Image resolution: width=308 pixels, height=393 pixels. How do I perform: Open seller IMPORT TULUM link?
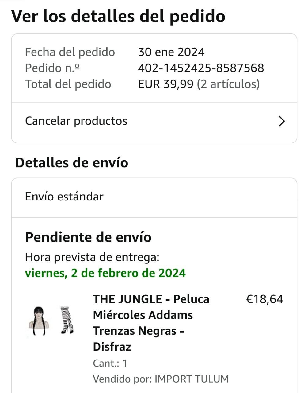pyautogui.click(x=192, y=379)
